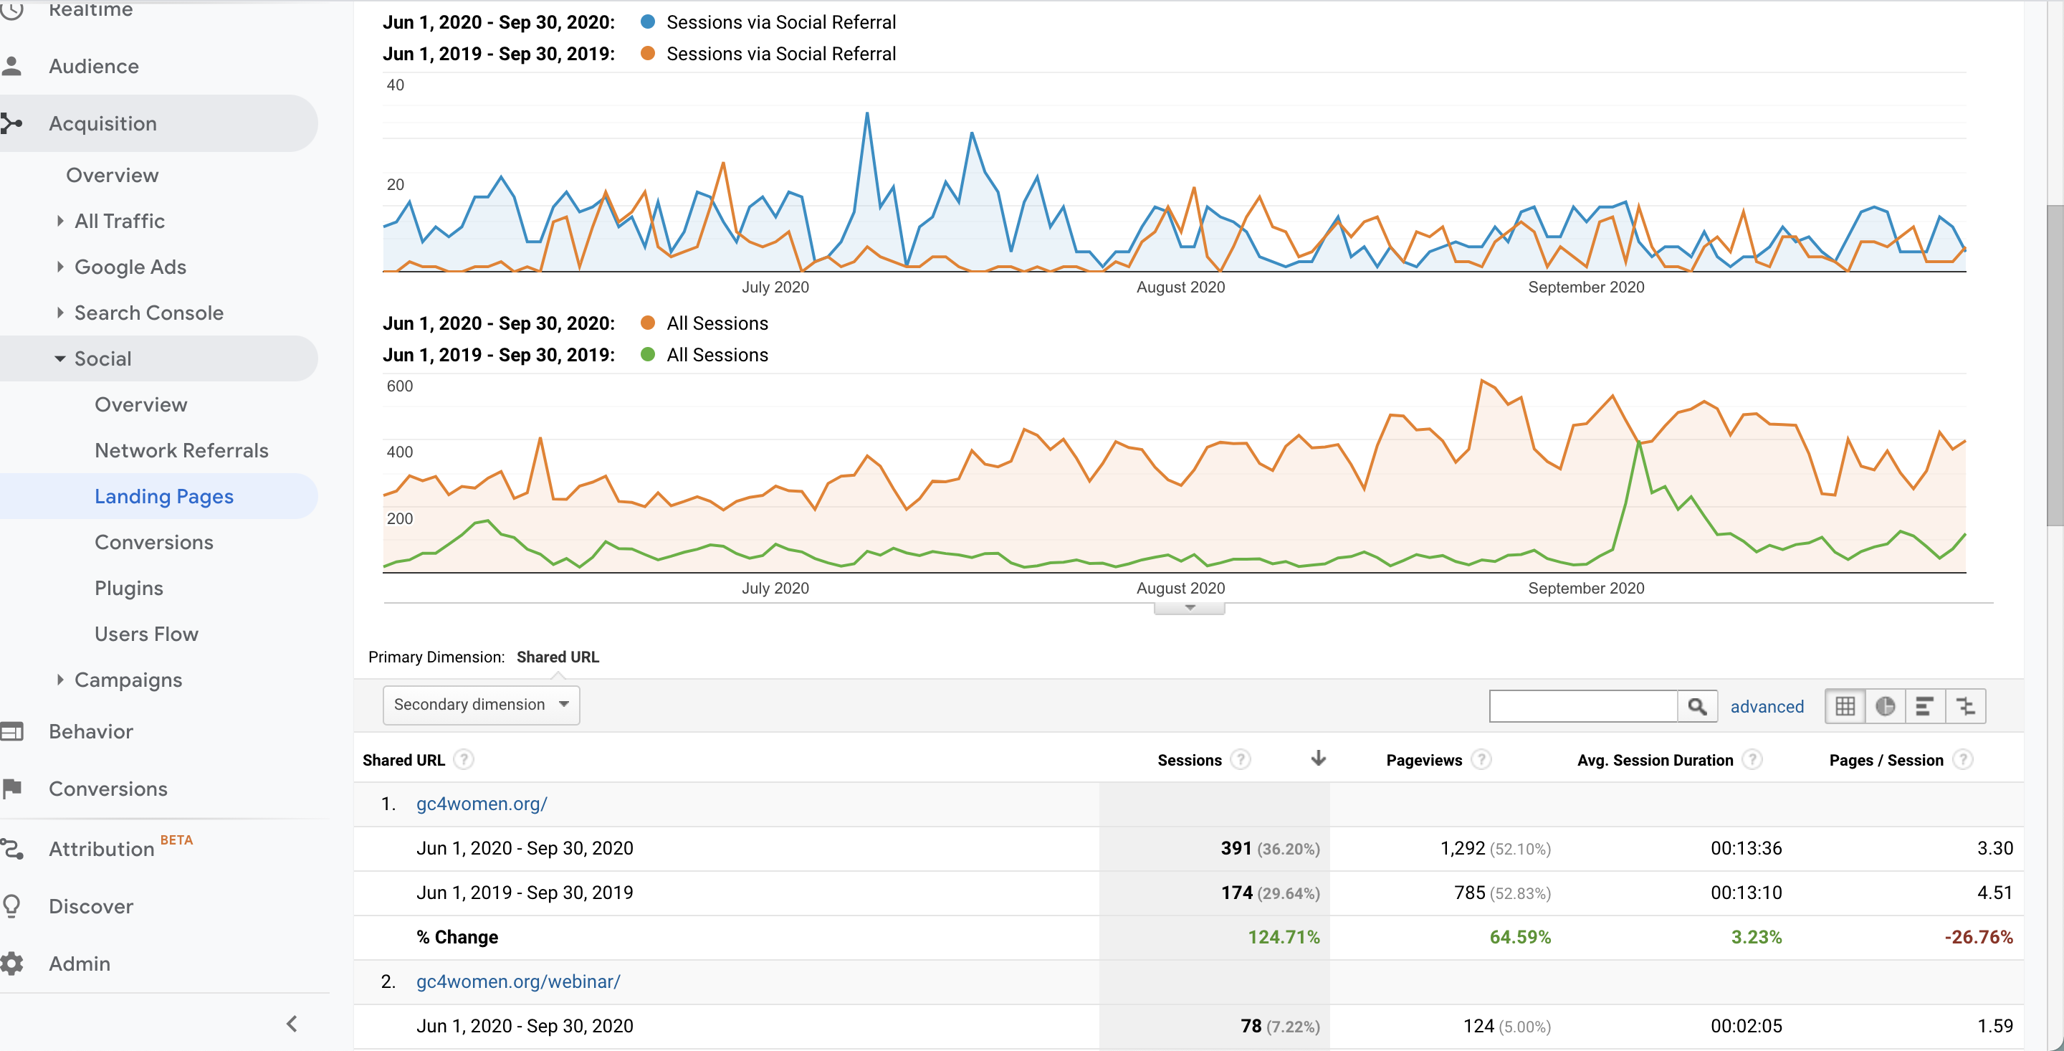Switch to pie chart percentage view
The height and width of the screenshot is (1051, 2064).
point(1885,706)
